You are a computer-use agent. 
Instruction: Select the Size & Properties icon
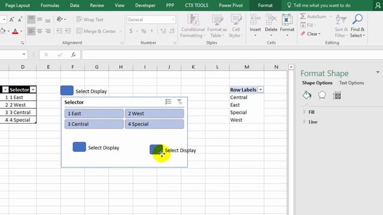(x=337, y=96)
